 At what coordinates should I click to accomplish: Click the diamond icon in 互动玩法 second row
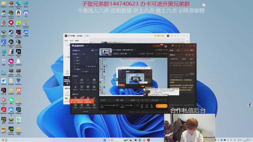coord(88,87)
